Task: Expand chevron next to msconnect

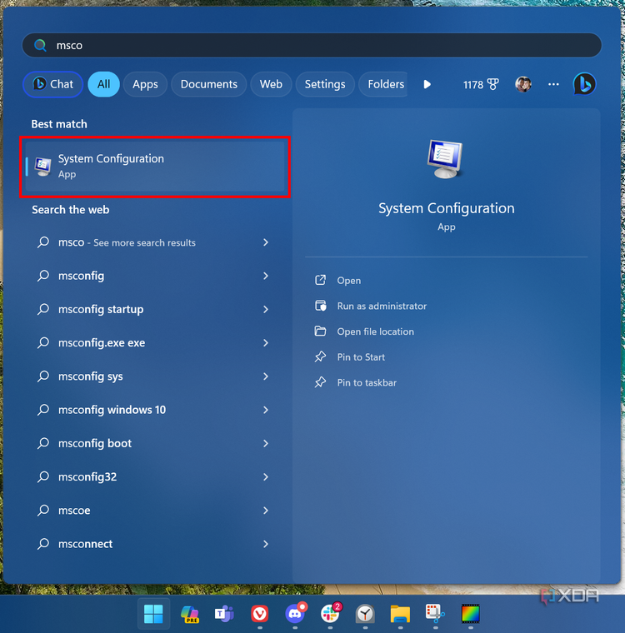Action: click(266, 544)
